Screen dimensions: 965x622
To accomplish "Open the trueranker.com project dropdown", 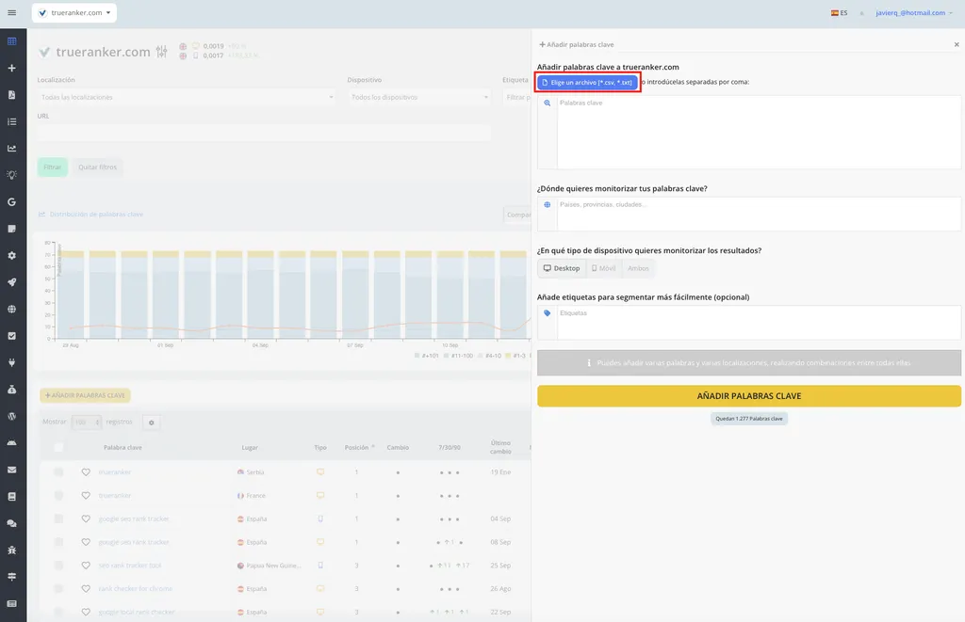I will [74, 12].
